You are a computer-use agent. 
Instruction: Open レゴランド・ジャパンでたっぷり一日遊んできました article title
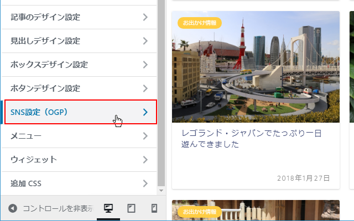(251, 139)
